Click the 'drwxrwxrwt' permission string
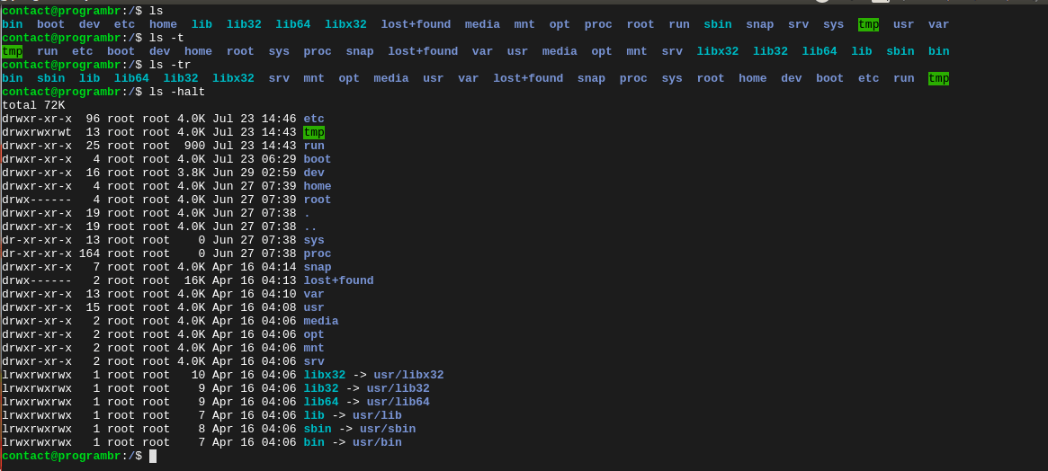This screenshot has width=1048, height=471. click(37, 132)
